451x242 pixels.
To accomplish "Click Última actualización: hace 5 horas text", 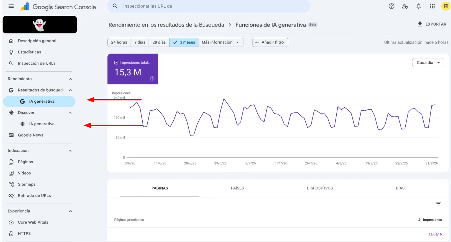I will [416, 42].
